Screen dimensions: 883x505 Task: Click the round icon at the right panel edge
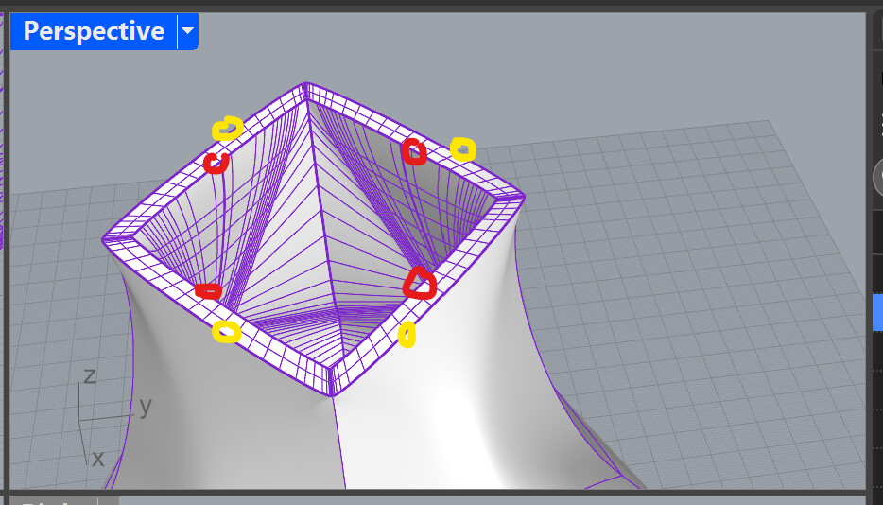coord(877,180)
